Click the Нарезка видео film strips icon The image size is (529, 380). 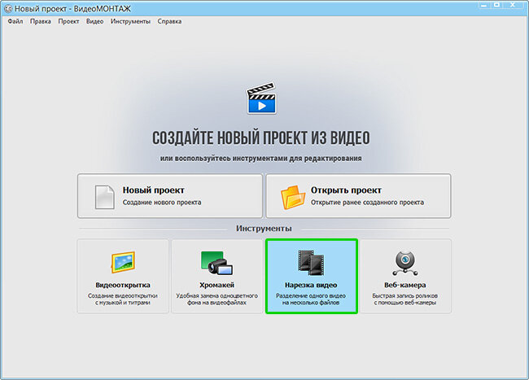311,262
